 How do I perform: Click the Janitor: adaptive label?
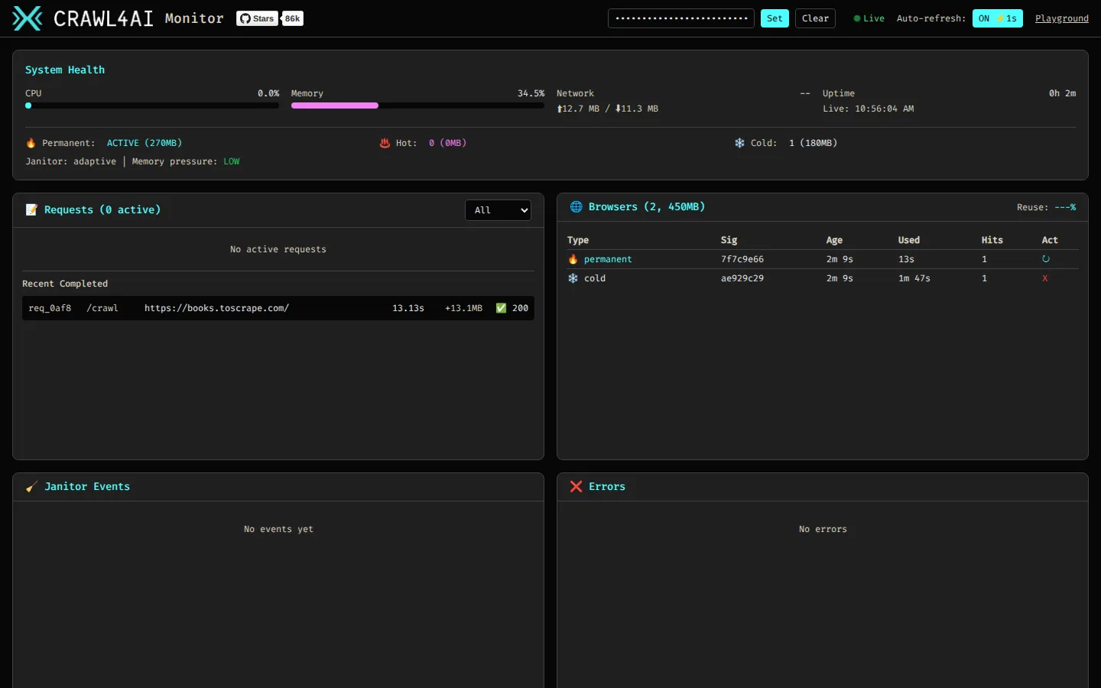click(71, 161)
